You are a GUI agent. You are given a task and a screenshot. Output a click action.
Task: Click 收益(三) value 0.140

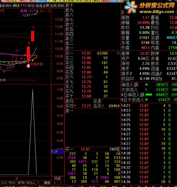pyautogui.click(x=145, y=79)
